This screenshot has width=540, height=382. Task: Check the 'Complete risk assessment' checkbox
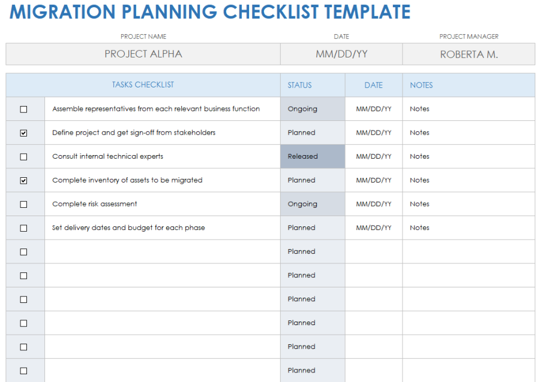click(24, 204)
